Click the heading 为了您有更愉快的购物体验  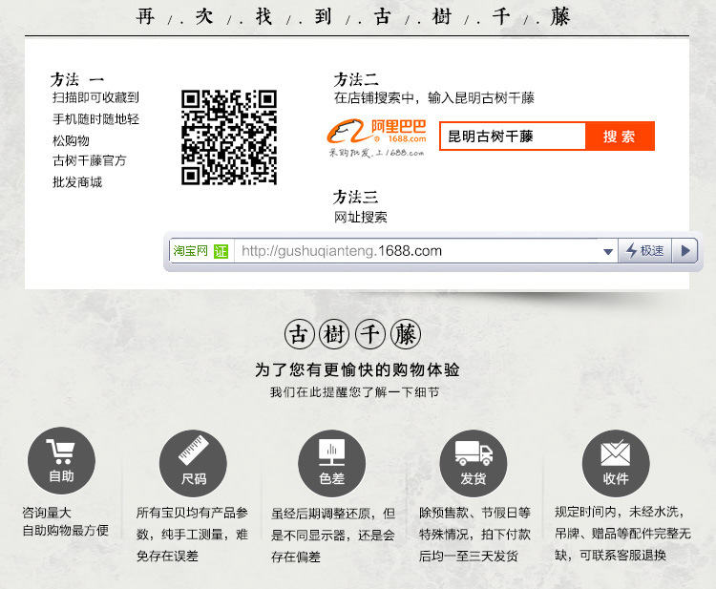pos(358,369)
